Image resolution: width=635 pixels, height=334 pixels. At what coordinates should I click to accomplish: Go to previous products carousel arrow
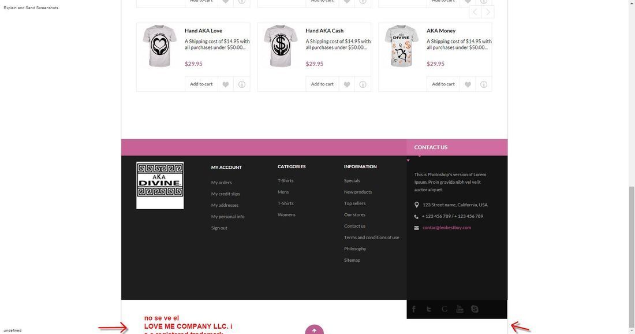point(476,12)
